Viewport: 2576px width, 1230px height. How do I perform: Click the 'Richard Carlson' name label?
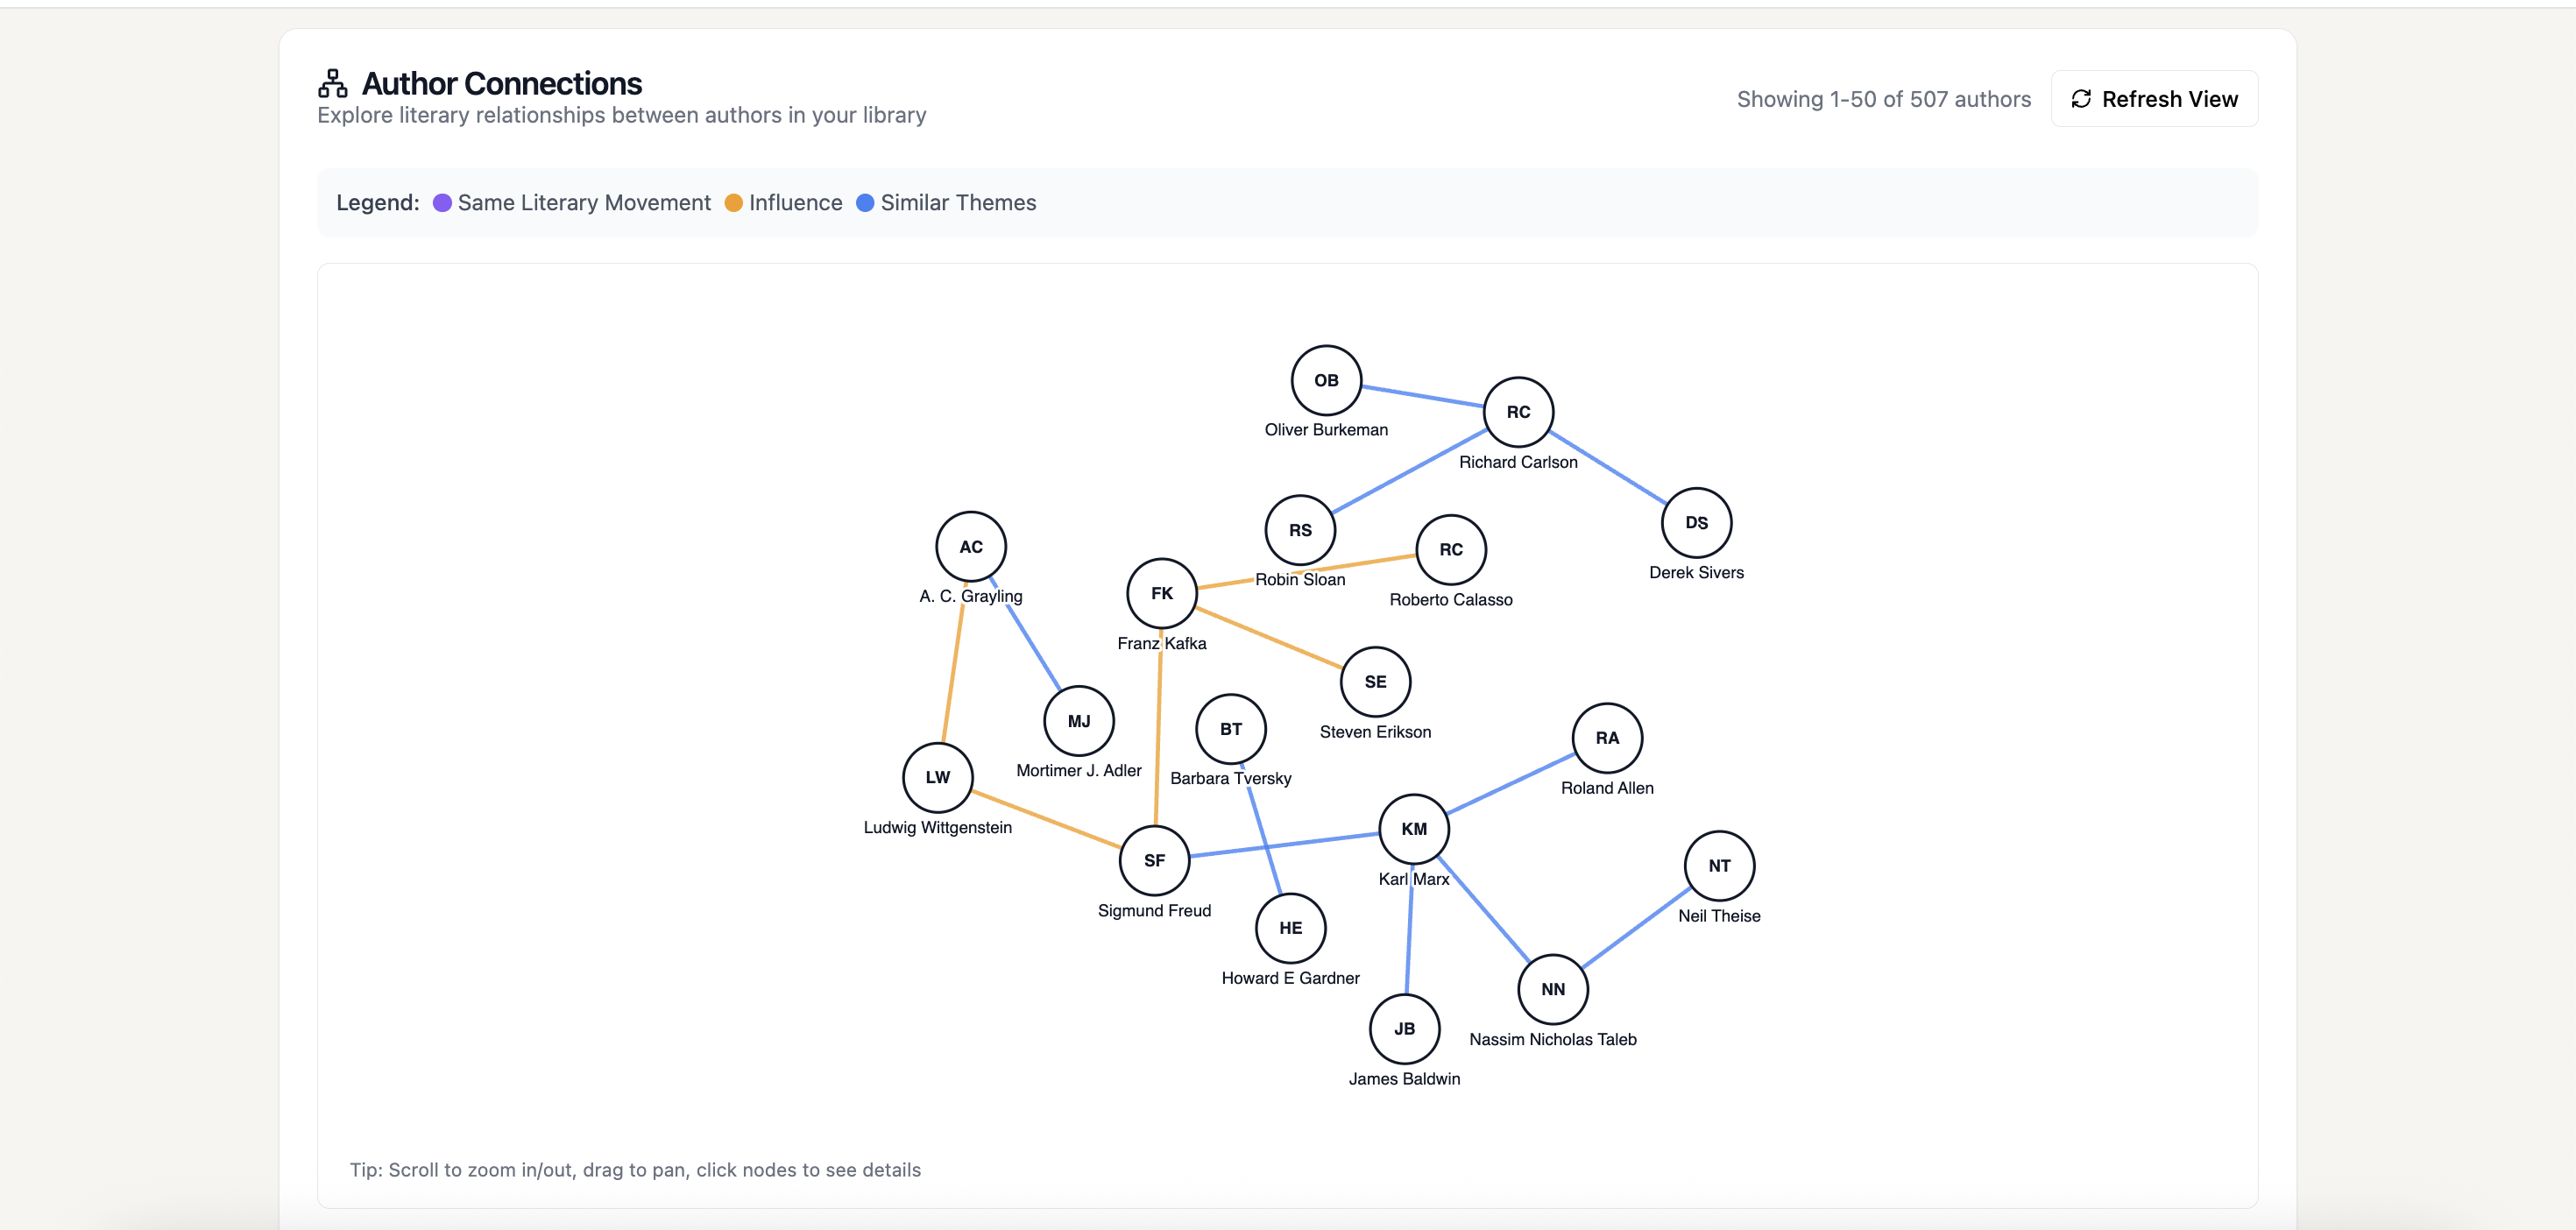tap(1518, 462)
